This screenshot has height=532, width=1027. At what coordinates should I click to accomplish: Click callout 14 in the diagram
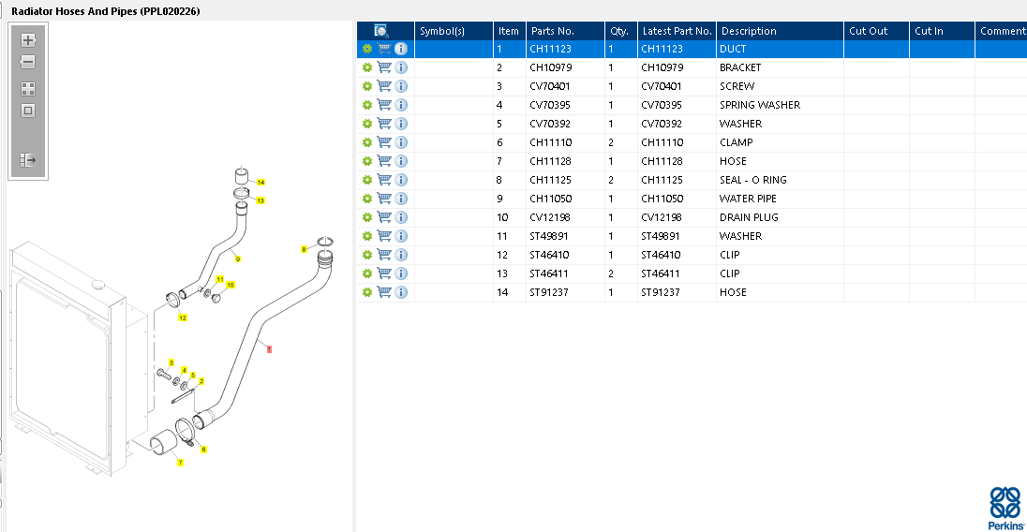pos(260,182)
